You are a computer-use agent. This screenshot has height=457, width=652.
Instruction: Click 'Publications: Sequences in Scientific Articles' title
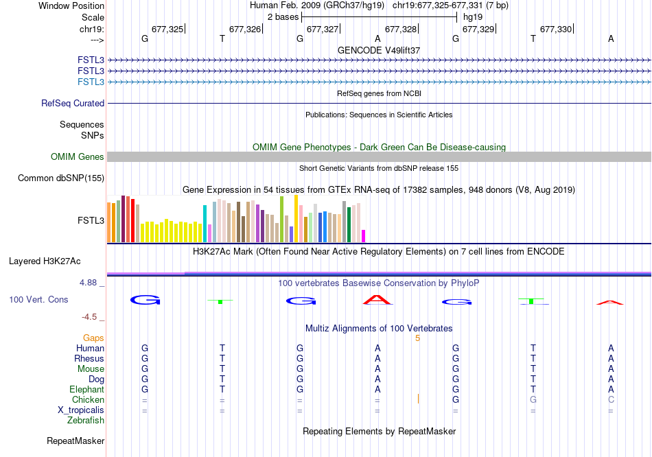(379, 115)
